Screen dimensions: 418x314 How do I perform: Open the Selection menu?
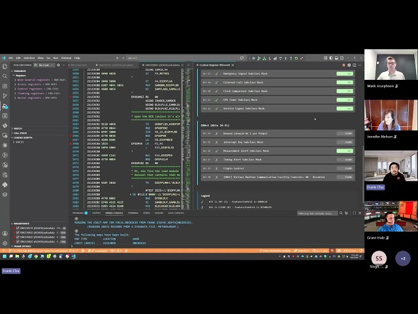click(29, 58)
